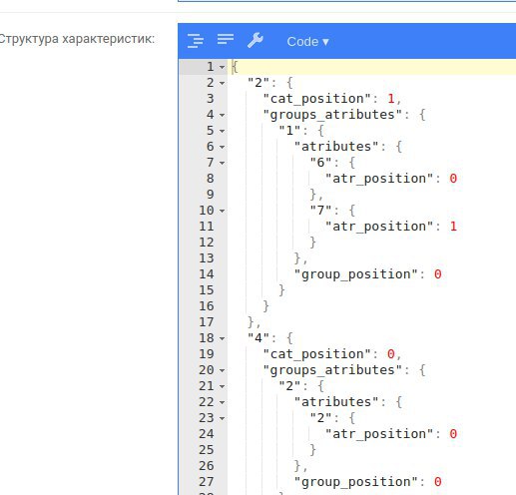Collapse fold arrow at line 10
This screenshot has height=495, width=516.
click(x=222, y=211)
